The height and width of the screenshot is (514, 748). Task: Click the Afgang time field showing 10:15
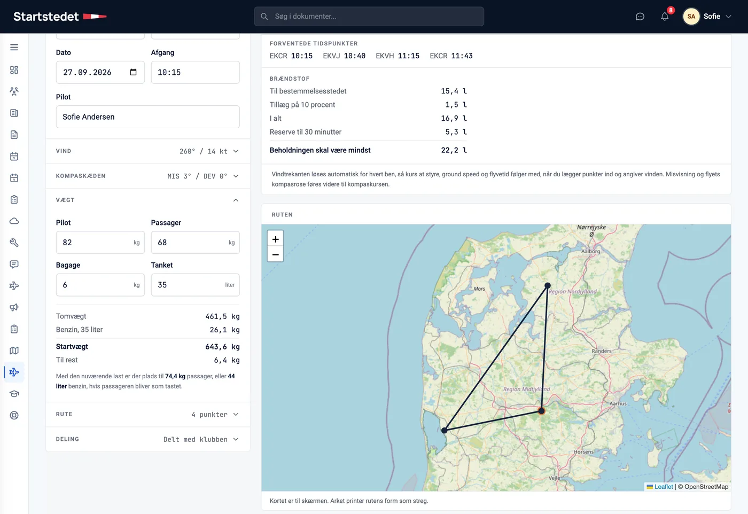click(x=196, y=72)
